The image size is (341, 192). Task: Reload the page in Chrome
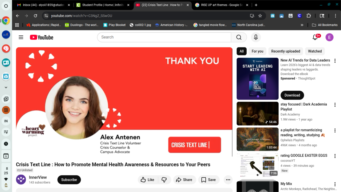click(35, 16)
